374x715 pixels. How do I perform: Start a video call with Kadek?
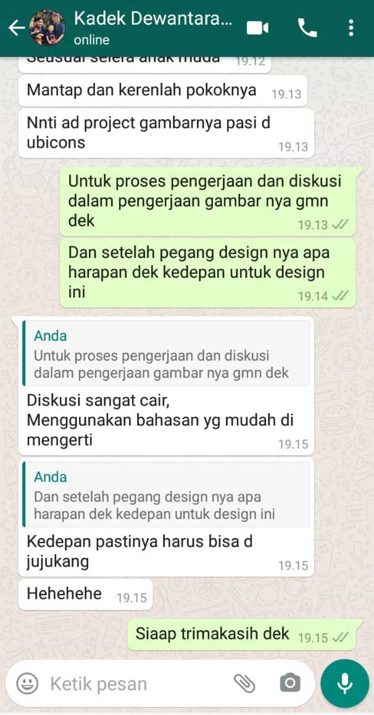[x=257, y=28]
